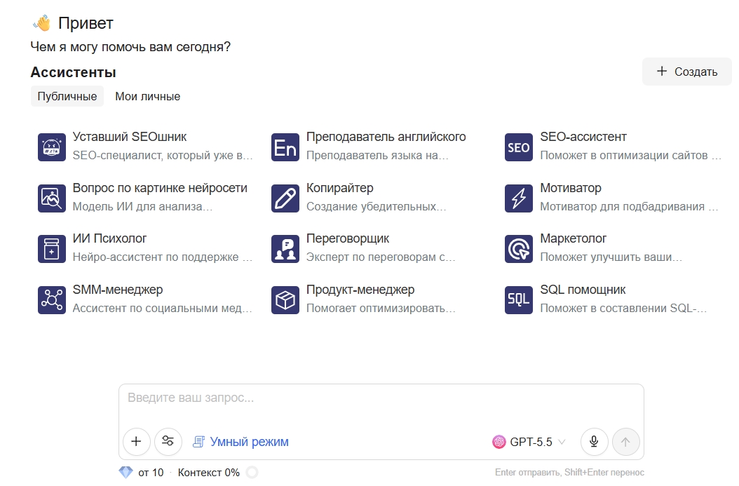Open the ИИ Психолог icon

(52, 249)
